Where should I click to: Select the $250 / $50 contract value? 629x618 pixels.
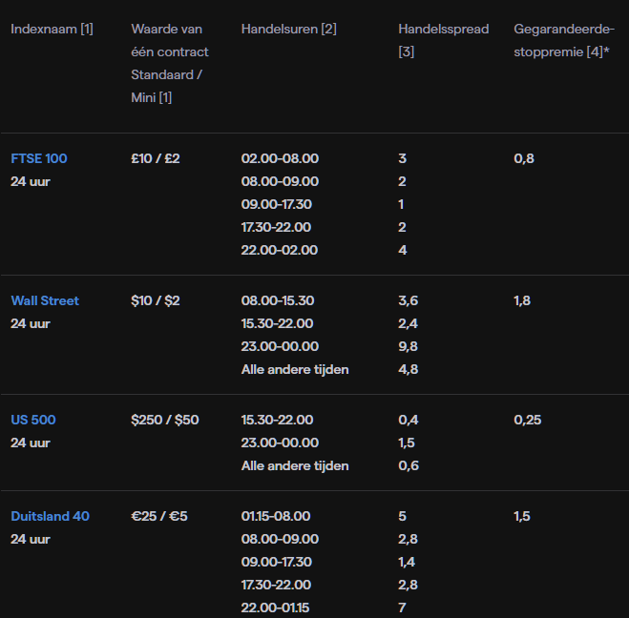pyautogui.click(x=165, y=420)
